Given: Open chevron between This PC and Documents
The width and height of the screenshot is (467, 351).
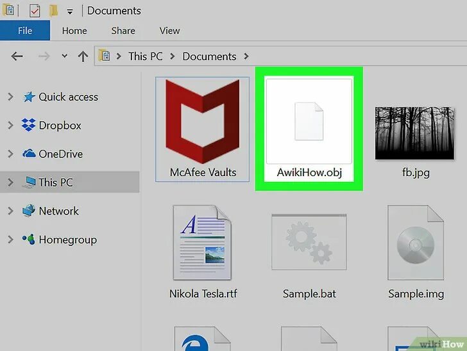Looking at the screenshot, I should pos(172,56).
